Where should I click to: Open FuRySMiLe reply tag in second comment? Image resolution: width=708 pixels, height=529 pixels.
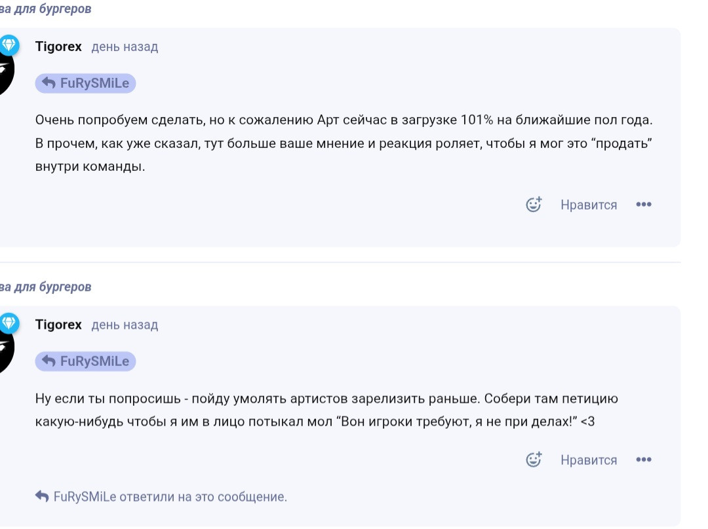(x=85, y=361)
